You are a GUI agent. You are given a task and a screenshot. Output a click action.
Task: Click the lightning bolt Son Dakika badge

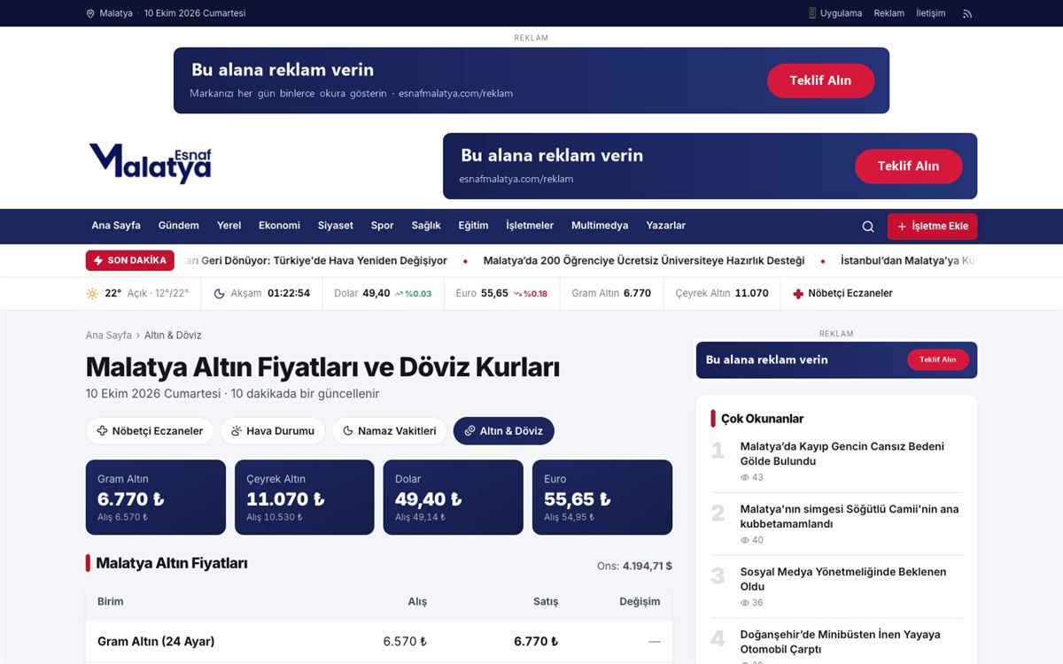(x=130, y=260)
